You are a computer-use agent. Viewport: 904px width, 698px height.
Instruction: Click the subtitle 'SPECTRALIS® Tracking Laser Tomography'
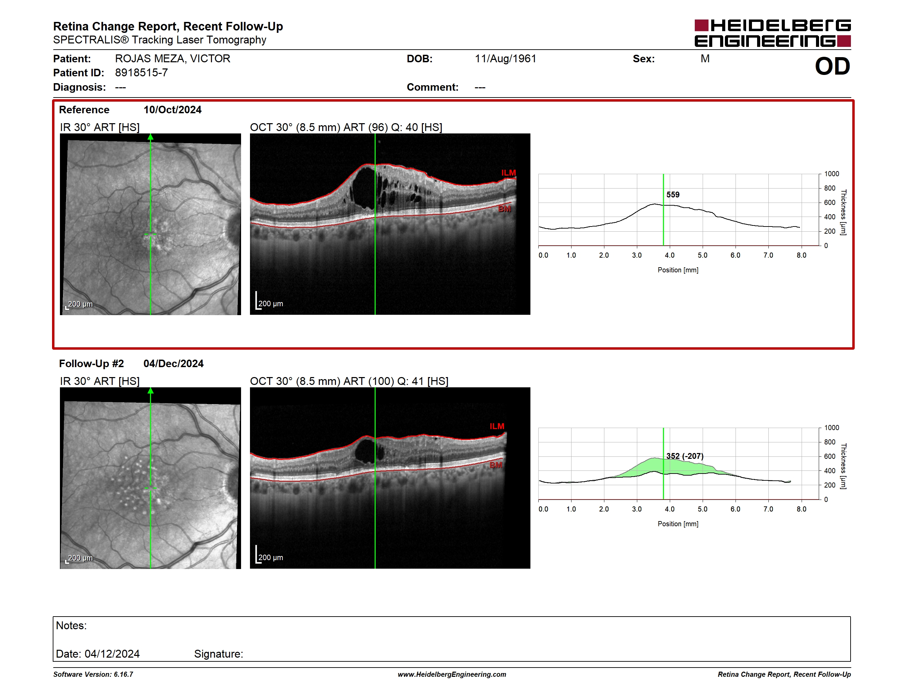coord(160,40)
